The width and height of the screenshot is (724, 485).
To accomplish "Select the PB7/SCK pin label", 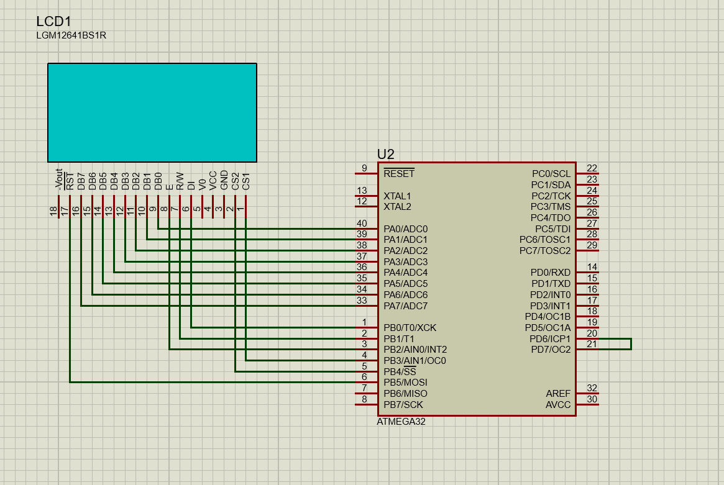I will [x=403, y=405].
